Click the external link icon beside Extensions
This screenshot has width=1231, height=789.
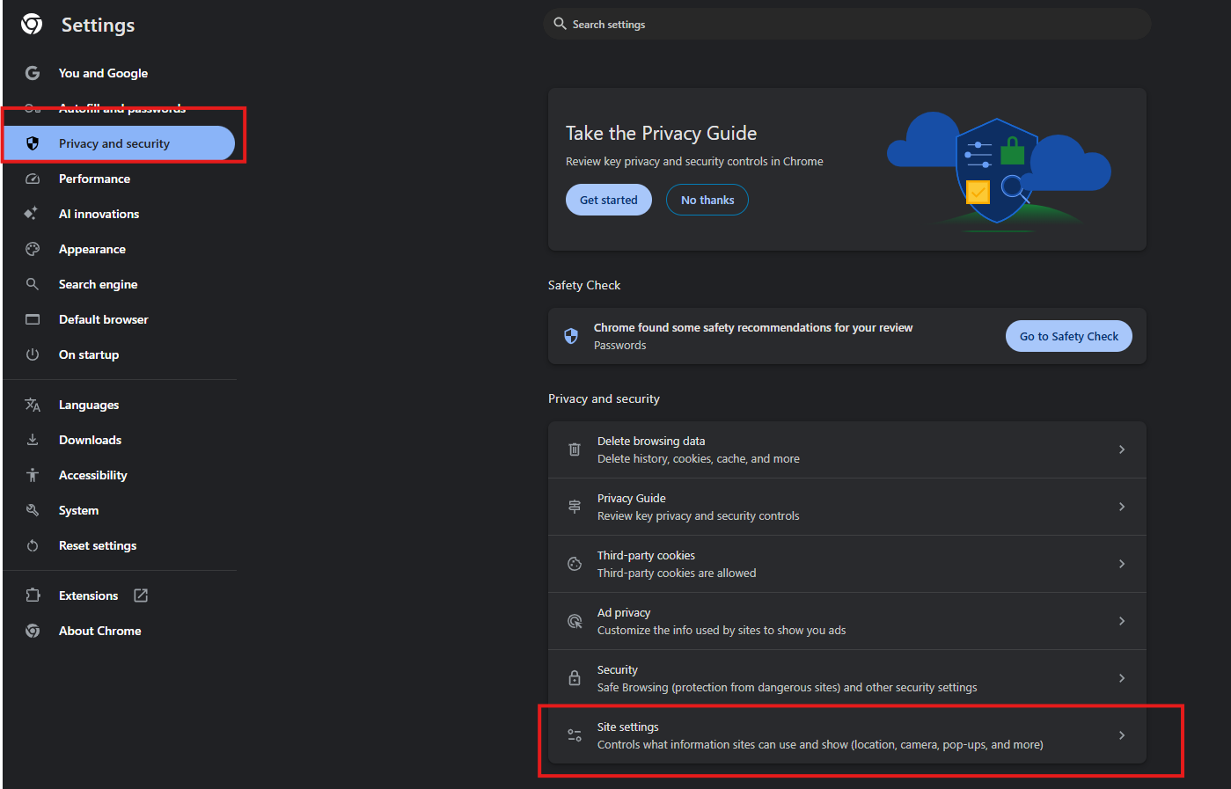click(x=141, y=595)
